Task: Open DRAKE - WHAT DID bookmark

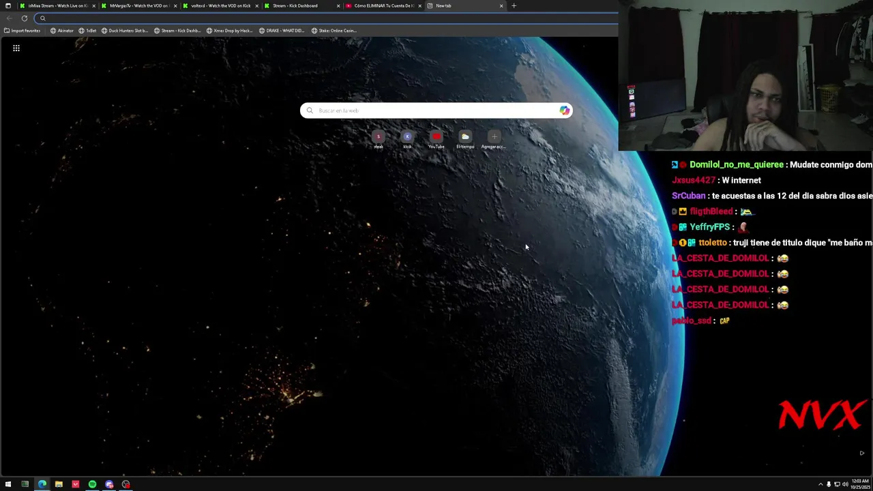Action: (x=282, y=31)
